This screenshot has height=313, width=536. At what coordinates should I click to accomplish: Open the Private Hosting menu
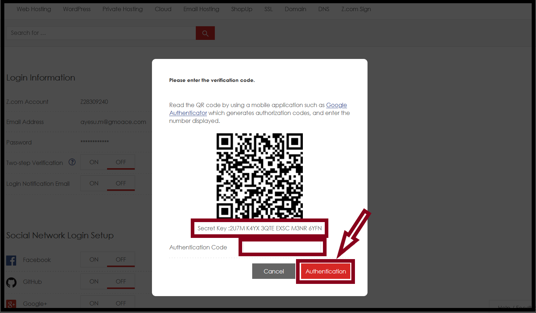[123, 9]
